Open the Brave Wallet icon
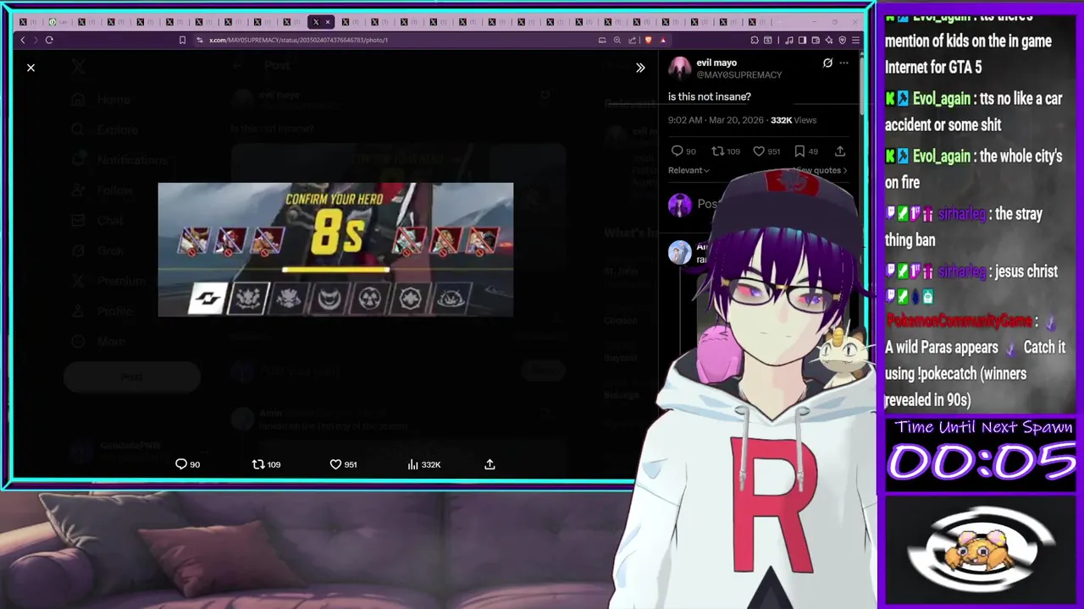 click(x=816, y=40)
